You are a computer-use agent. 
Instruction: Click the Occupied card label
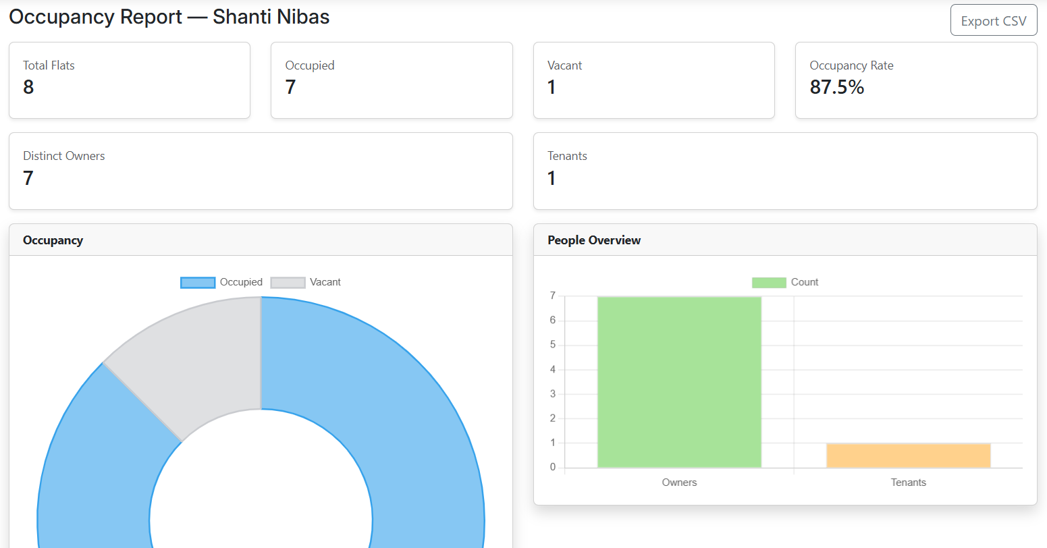(x=310, y=65)
